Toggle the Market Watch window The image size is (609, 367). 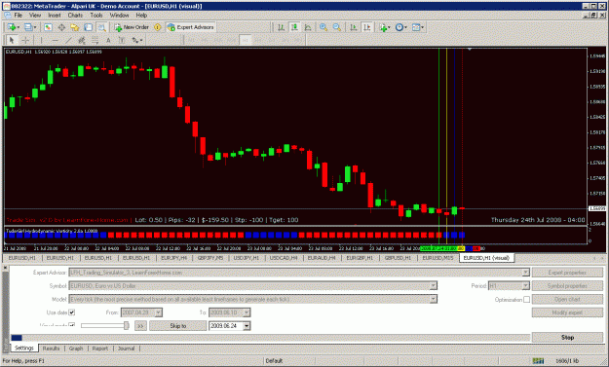pos(48,27)
